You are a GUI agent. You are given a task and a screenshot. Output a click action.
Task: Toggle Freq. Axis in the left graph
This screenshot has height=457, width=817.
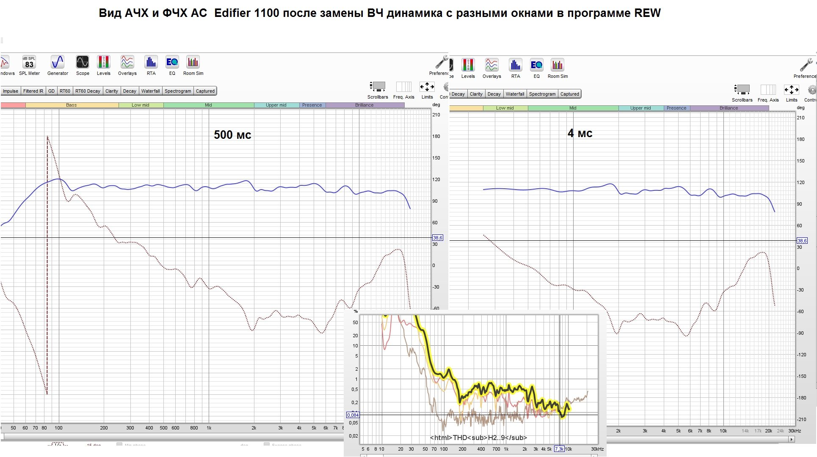403,90
